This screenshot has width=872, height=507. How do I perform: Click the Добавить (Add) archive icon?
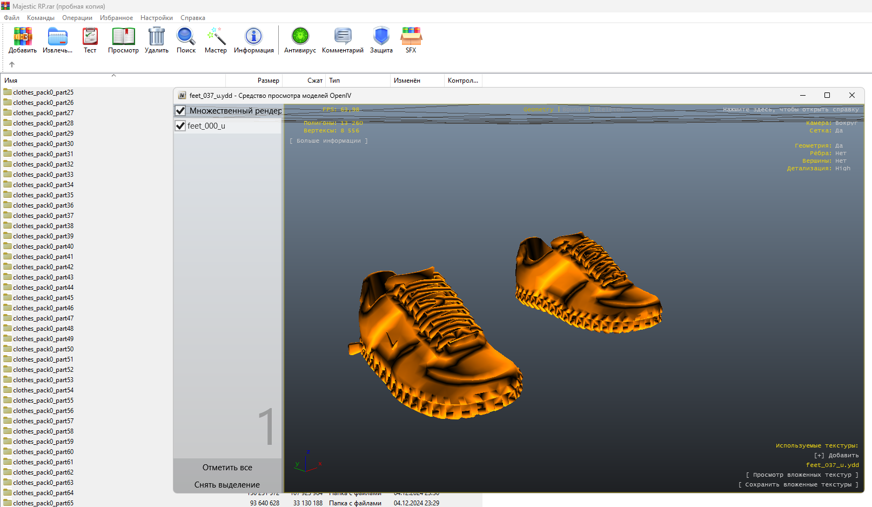[23, 36]
